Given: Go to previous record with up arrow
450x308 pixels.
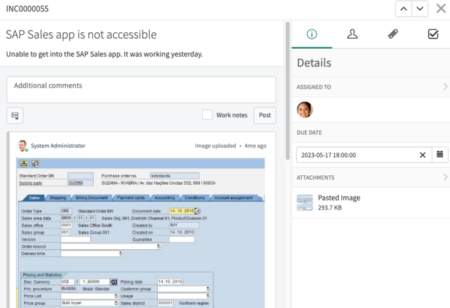Looking at the screenshot, I should [403, 9].
